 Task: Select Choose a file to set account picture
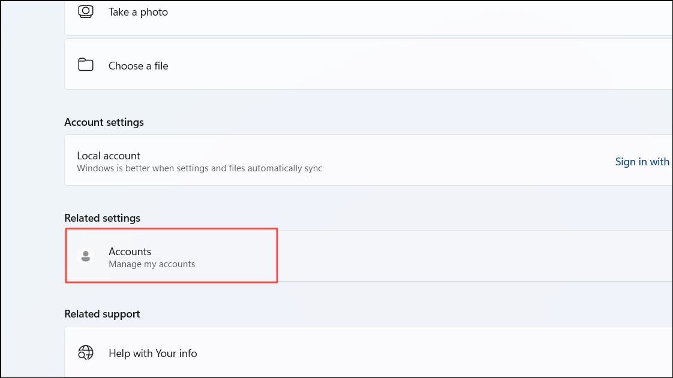point(138,64)
